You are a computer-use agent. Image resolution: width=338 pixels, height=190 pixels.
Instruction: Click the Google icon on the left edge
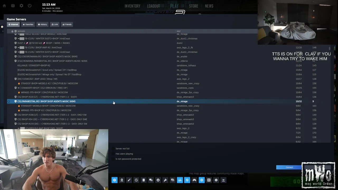tap(2, 27)
